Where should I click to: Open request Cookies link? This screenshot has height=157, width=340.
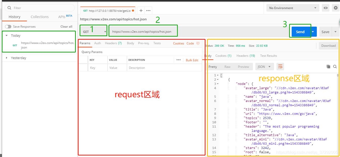click(179, 43)
